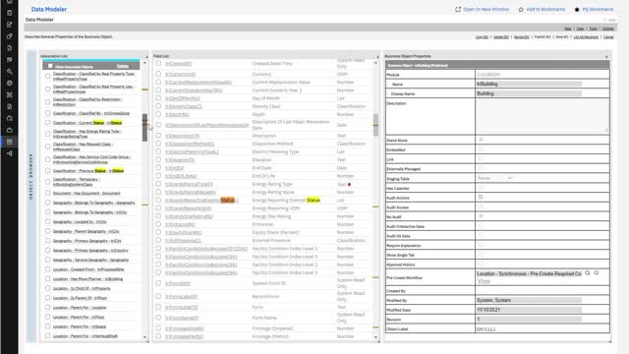Open the Utilities menu
This screenshot has width=629, height=354.
point(607,29)
